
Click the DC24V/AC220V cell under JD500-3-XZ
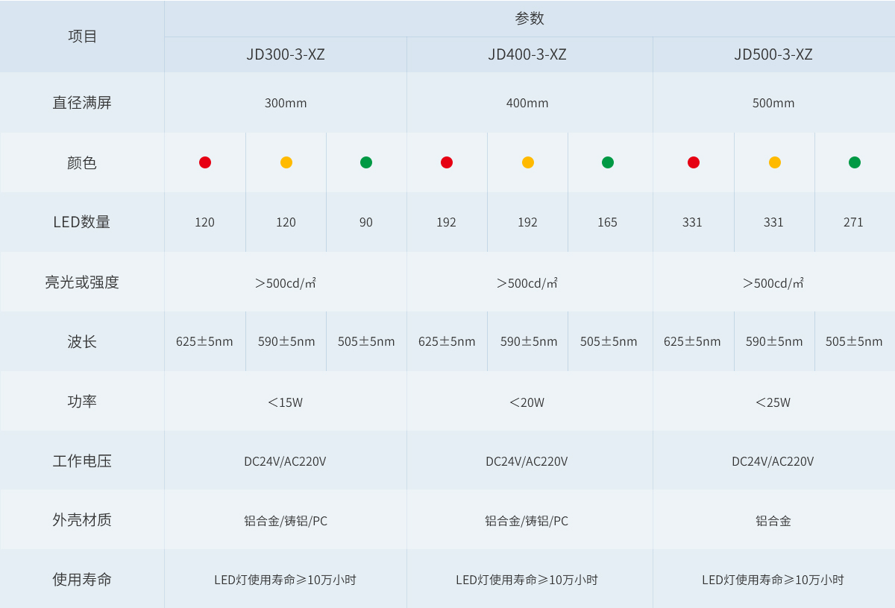point(773,460)
